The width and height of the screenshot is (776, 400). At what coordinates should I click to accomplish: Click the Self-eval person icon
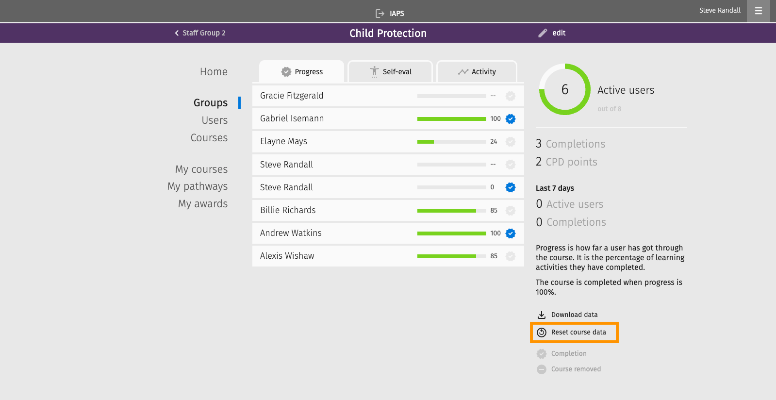point(374,72)
